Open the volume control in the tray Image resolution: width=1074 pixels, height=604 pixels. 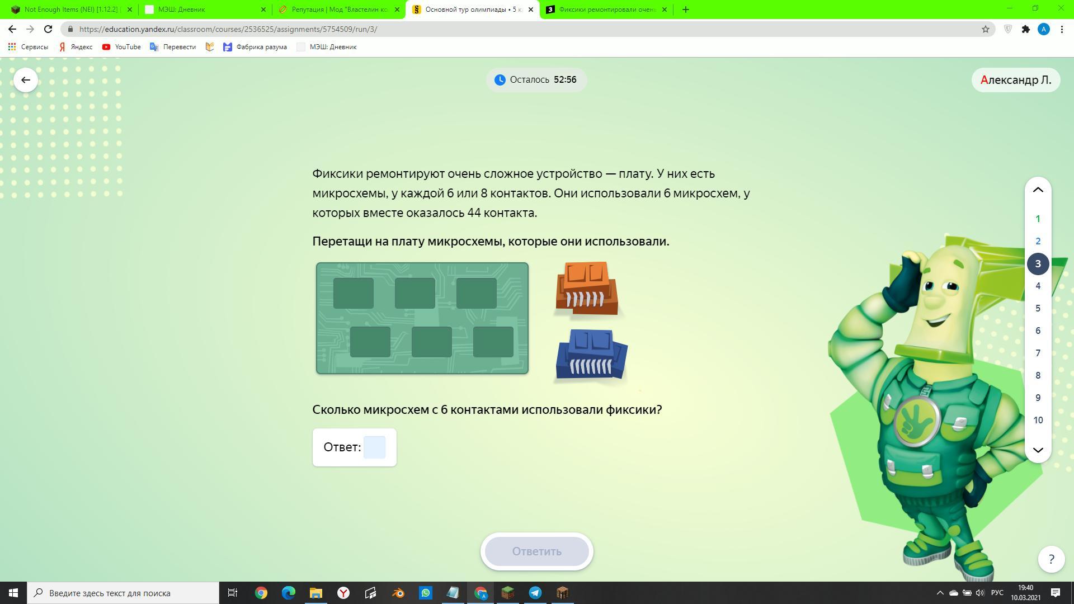click(x=980, y=593)
